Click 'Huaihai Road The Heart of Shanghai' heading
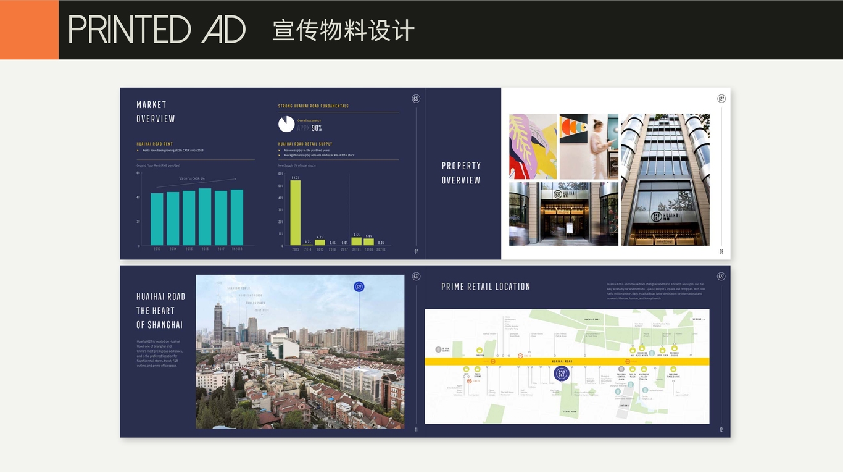 pyautogui.click(x=161, y=311)
